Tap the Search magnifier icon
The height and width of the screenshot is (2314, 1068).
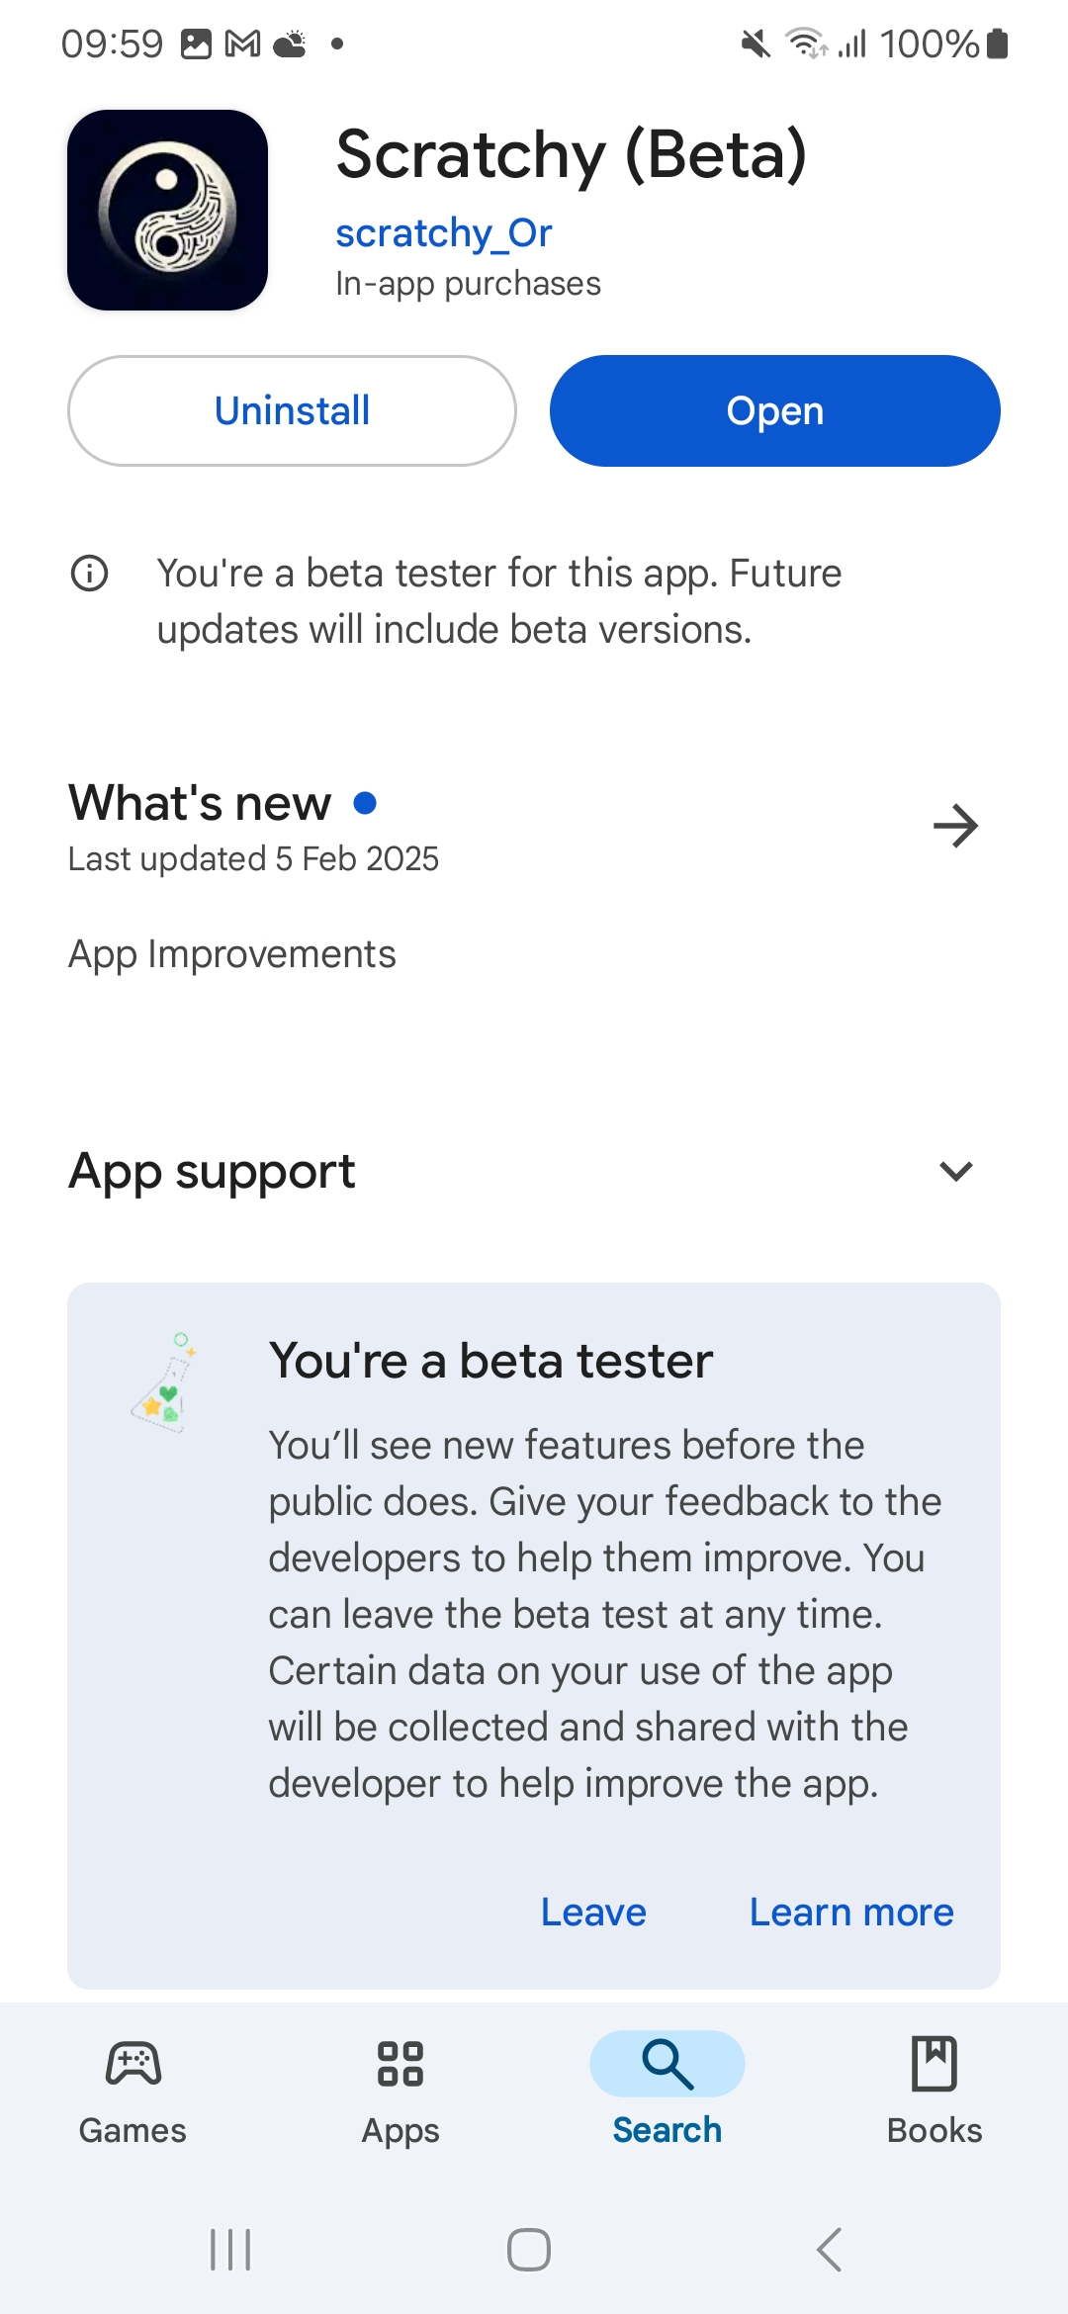tap(667, 2065)
